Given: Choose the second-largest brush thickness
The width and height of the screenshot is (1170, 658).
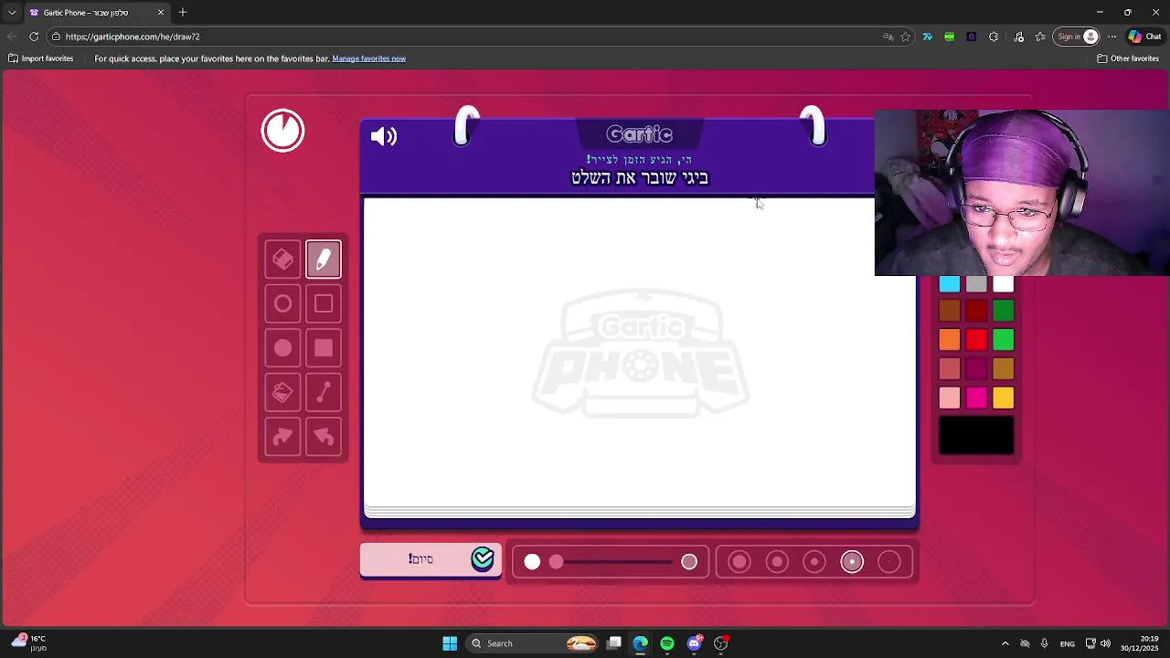Looking at the screenshot, I should (777, 562).
